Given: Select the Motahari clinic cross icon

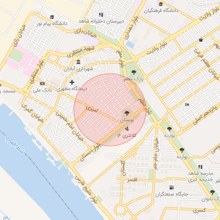Looking at the screenshot, I should point(72,82).
